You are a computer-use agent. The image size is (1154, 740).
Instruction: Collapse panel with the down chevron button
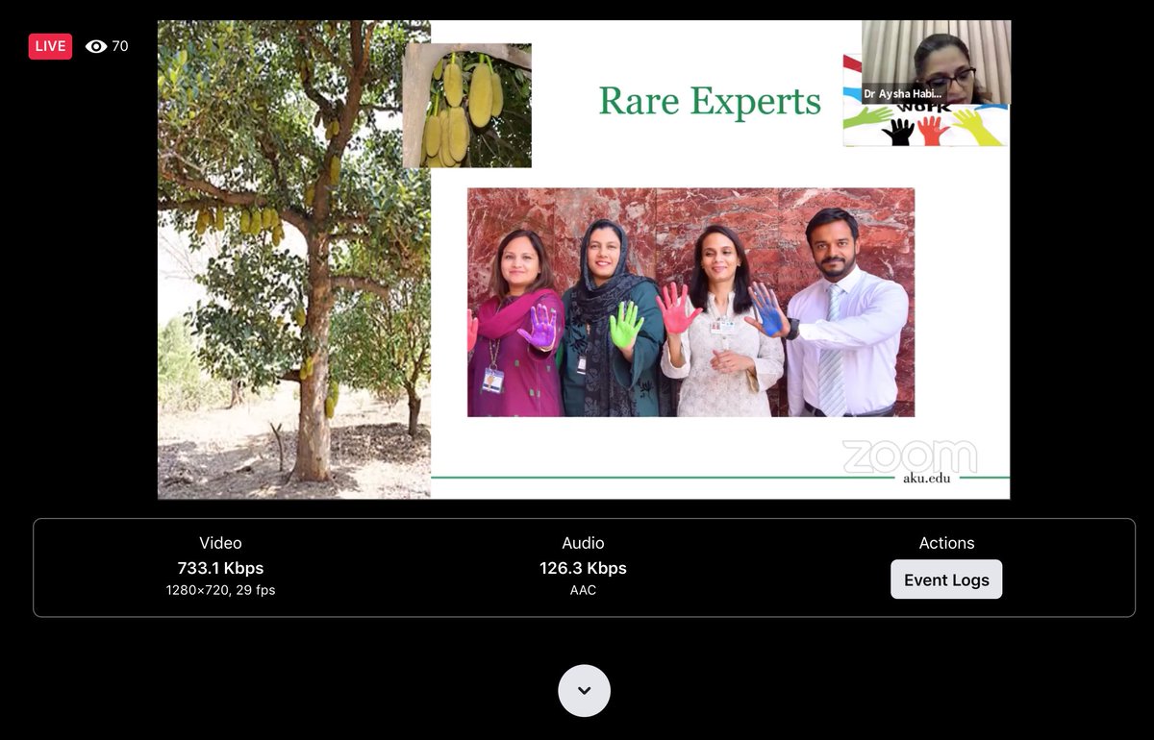pos(585,690)
